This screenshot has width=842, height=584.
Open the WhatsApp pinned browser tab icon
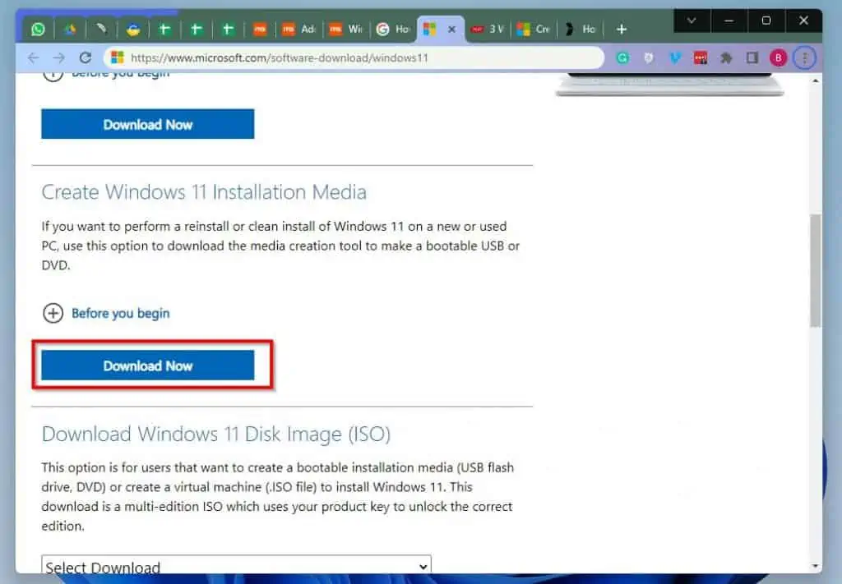tap(39, 29)
